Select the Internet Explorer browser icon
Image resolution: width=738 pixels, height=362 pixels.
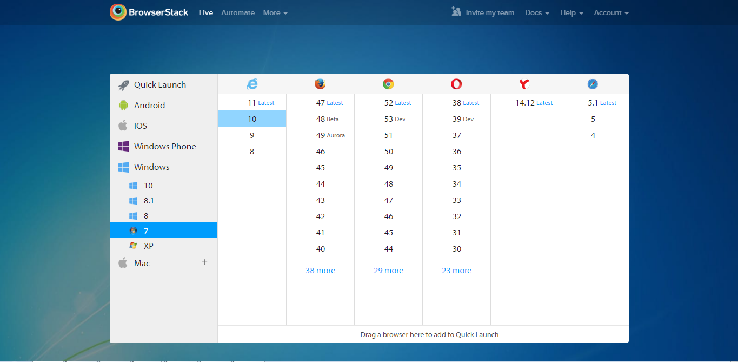[x=252, y=84]
